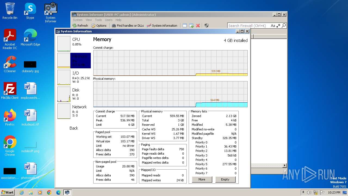Click the More button in Memory lists
Screen dimensions: 348x196
point(202,179)
